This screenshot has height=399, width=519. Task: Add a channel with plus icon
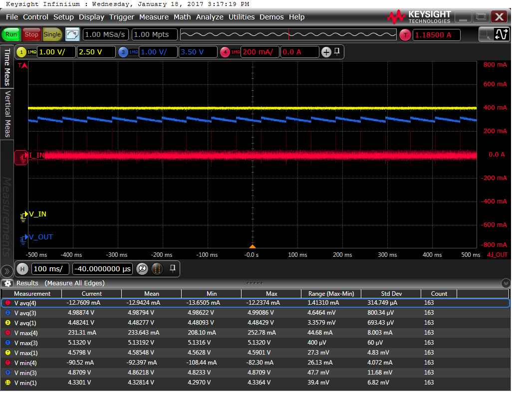click(326, 52)
